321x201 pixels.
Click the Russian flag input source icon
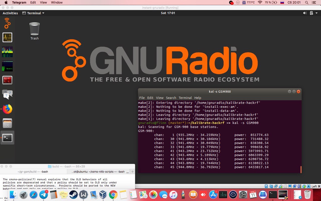pyautogui.click(x=282, y=3)
